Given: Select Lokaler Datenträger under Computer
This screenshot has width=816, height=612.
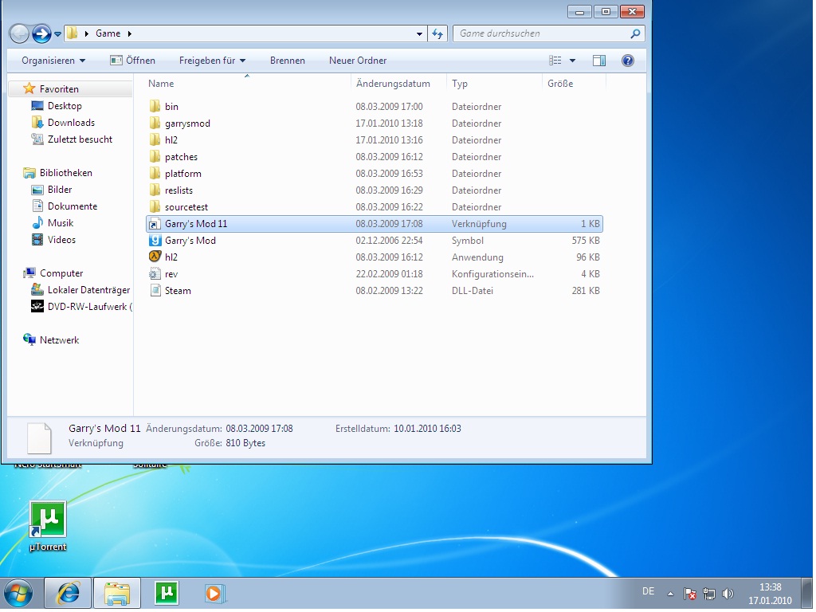Looking at the screenshot, I should (x=88, y=290).
